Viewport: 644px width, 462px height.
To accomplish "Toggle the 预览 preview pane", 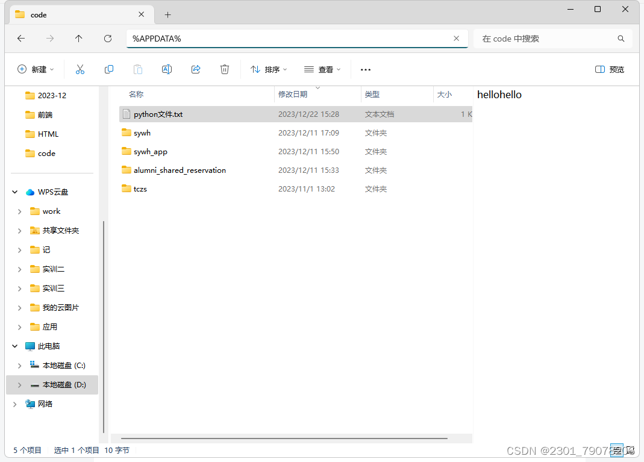I will click(610, 69).
